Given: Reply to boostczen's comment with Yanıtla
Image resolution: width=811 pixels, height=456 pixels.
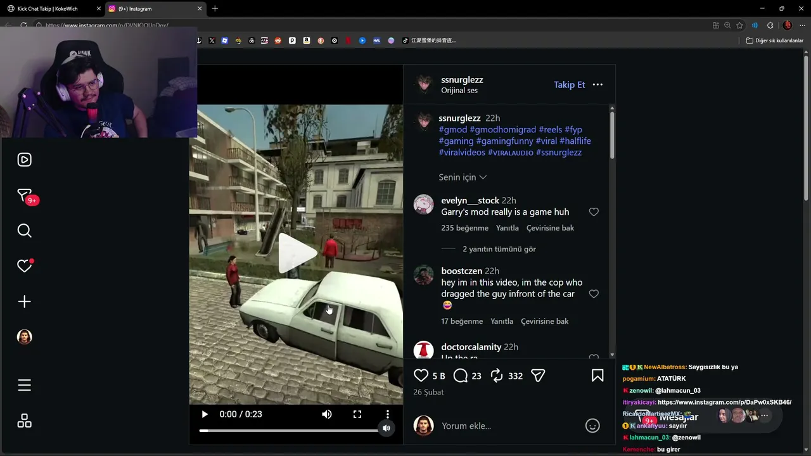Looking at the screenshot, I should tap(502, 321).
